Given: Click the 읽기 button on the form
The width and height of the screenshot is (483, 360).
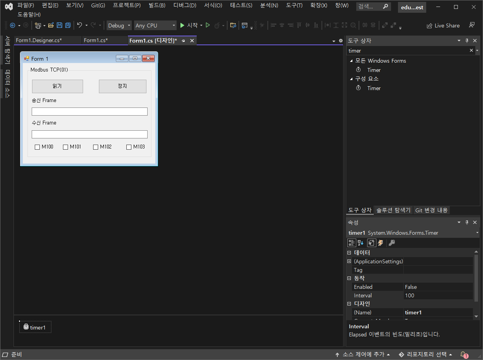Looking at the screenshot, I should (x=57, y=86).
